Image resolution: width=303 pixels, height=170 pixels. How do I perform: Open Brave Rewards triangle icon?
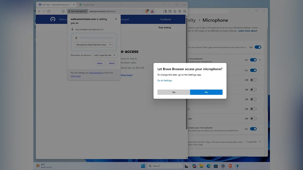point(152,11)
